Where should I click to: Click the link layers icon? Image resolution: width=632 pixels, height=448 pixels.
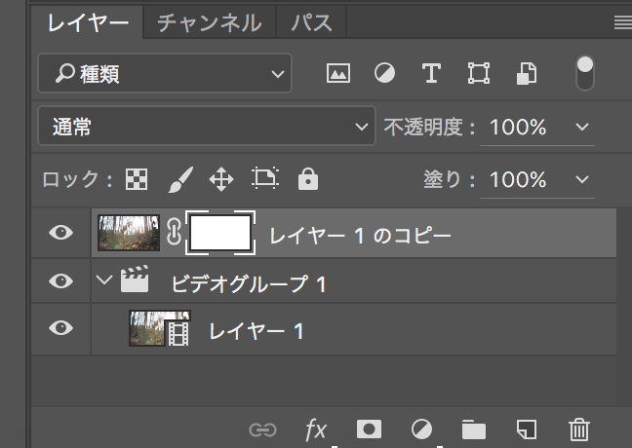tap(262, 429)
